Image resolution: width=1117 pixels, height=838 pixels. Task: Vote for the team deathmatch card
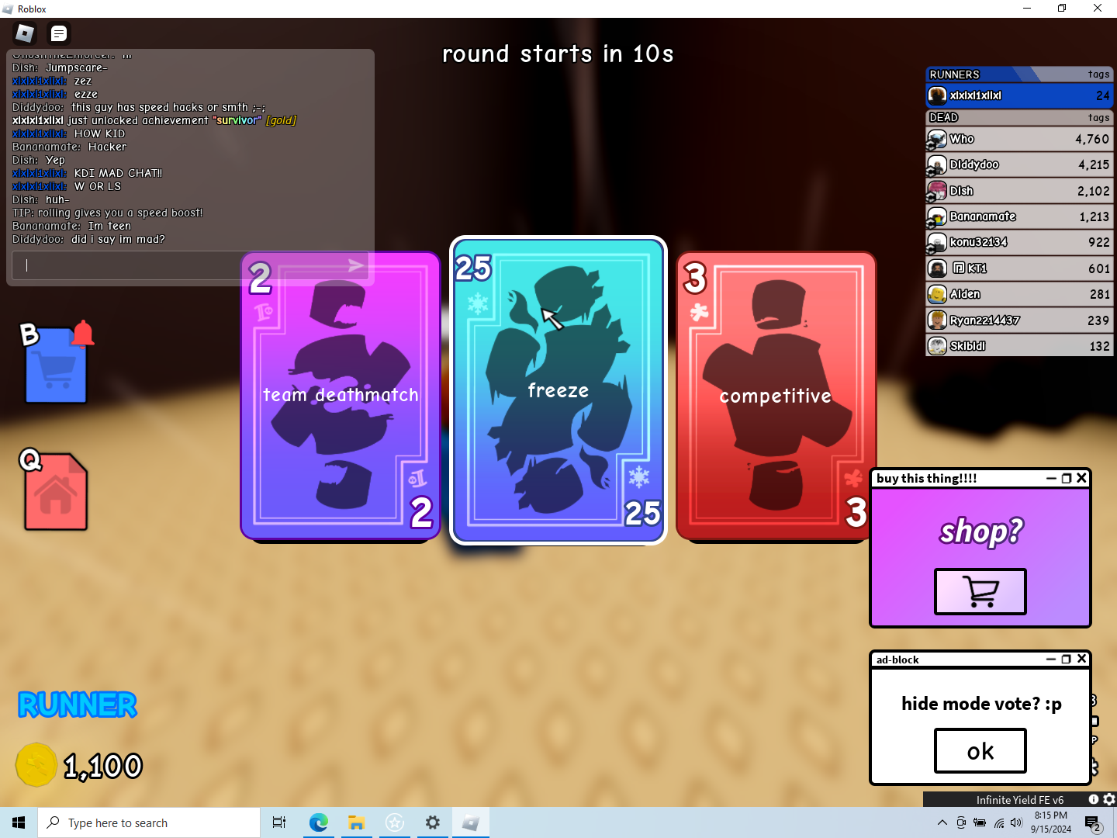point(341,396)
